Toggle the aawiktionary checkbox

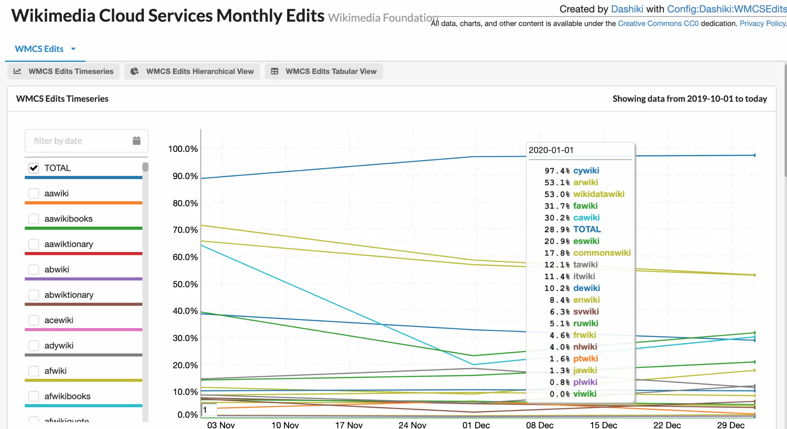point(34,244)
